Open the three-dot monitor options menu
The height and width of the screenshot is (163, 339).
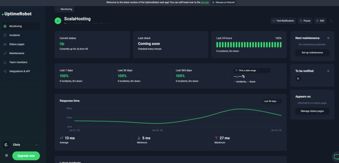tap(331, 21)
